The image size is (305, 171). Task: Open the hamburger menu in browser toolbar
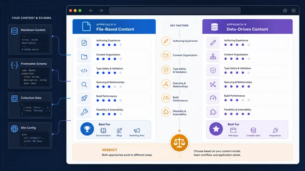[x=294, y=10]
